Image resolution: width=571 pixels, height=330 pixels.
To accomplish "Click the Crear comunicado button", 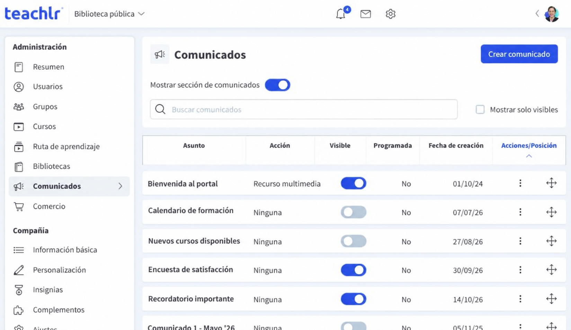I will 519,54.
